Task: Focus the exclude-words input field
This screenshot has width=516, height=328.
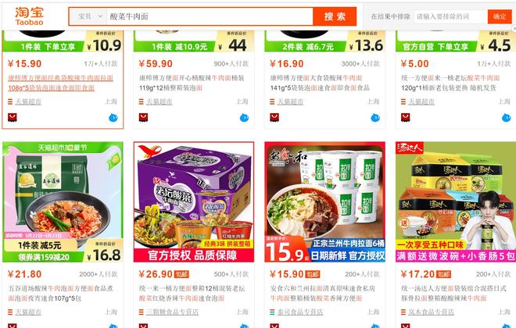Action: coord(450,16)
